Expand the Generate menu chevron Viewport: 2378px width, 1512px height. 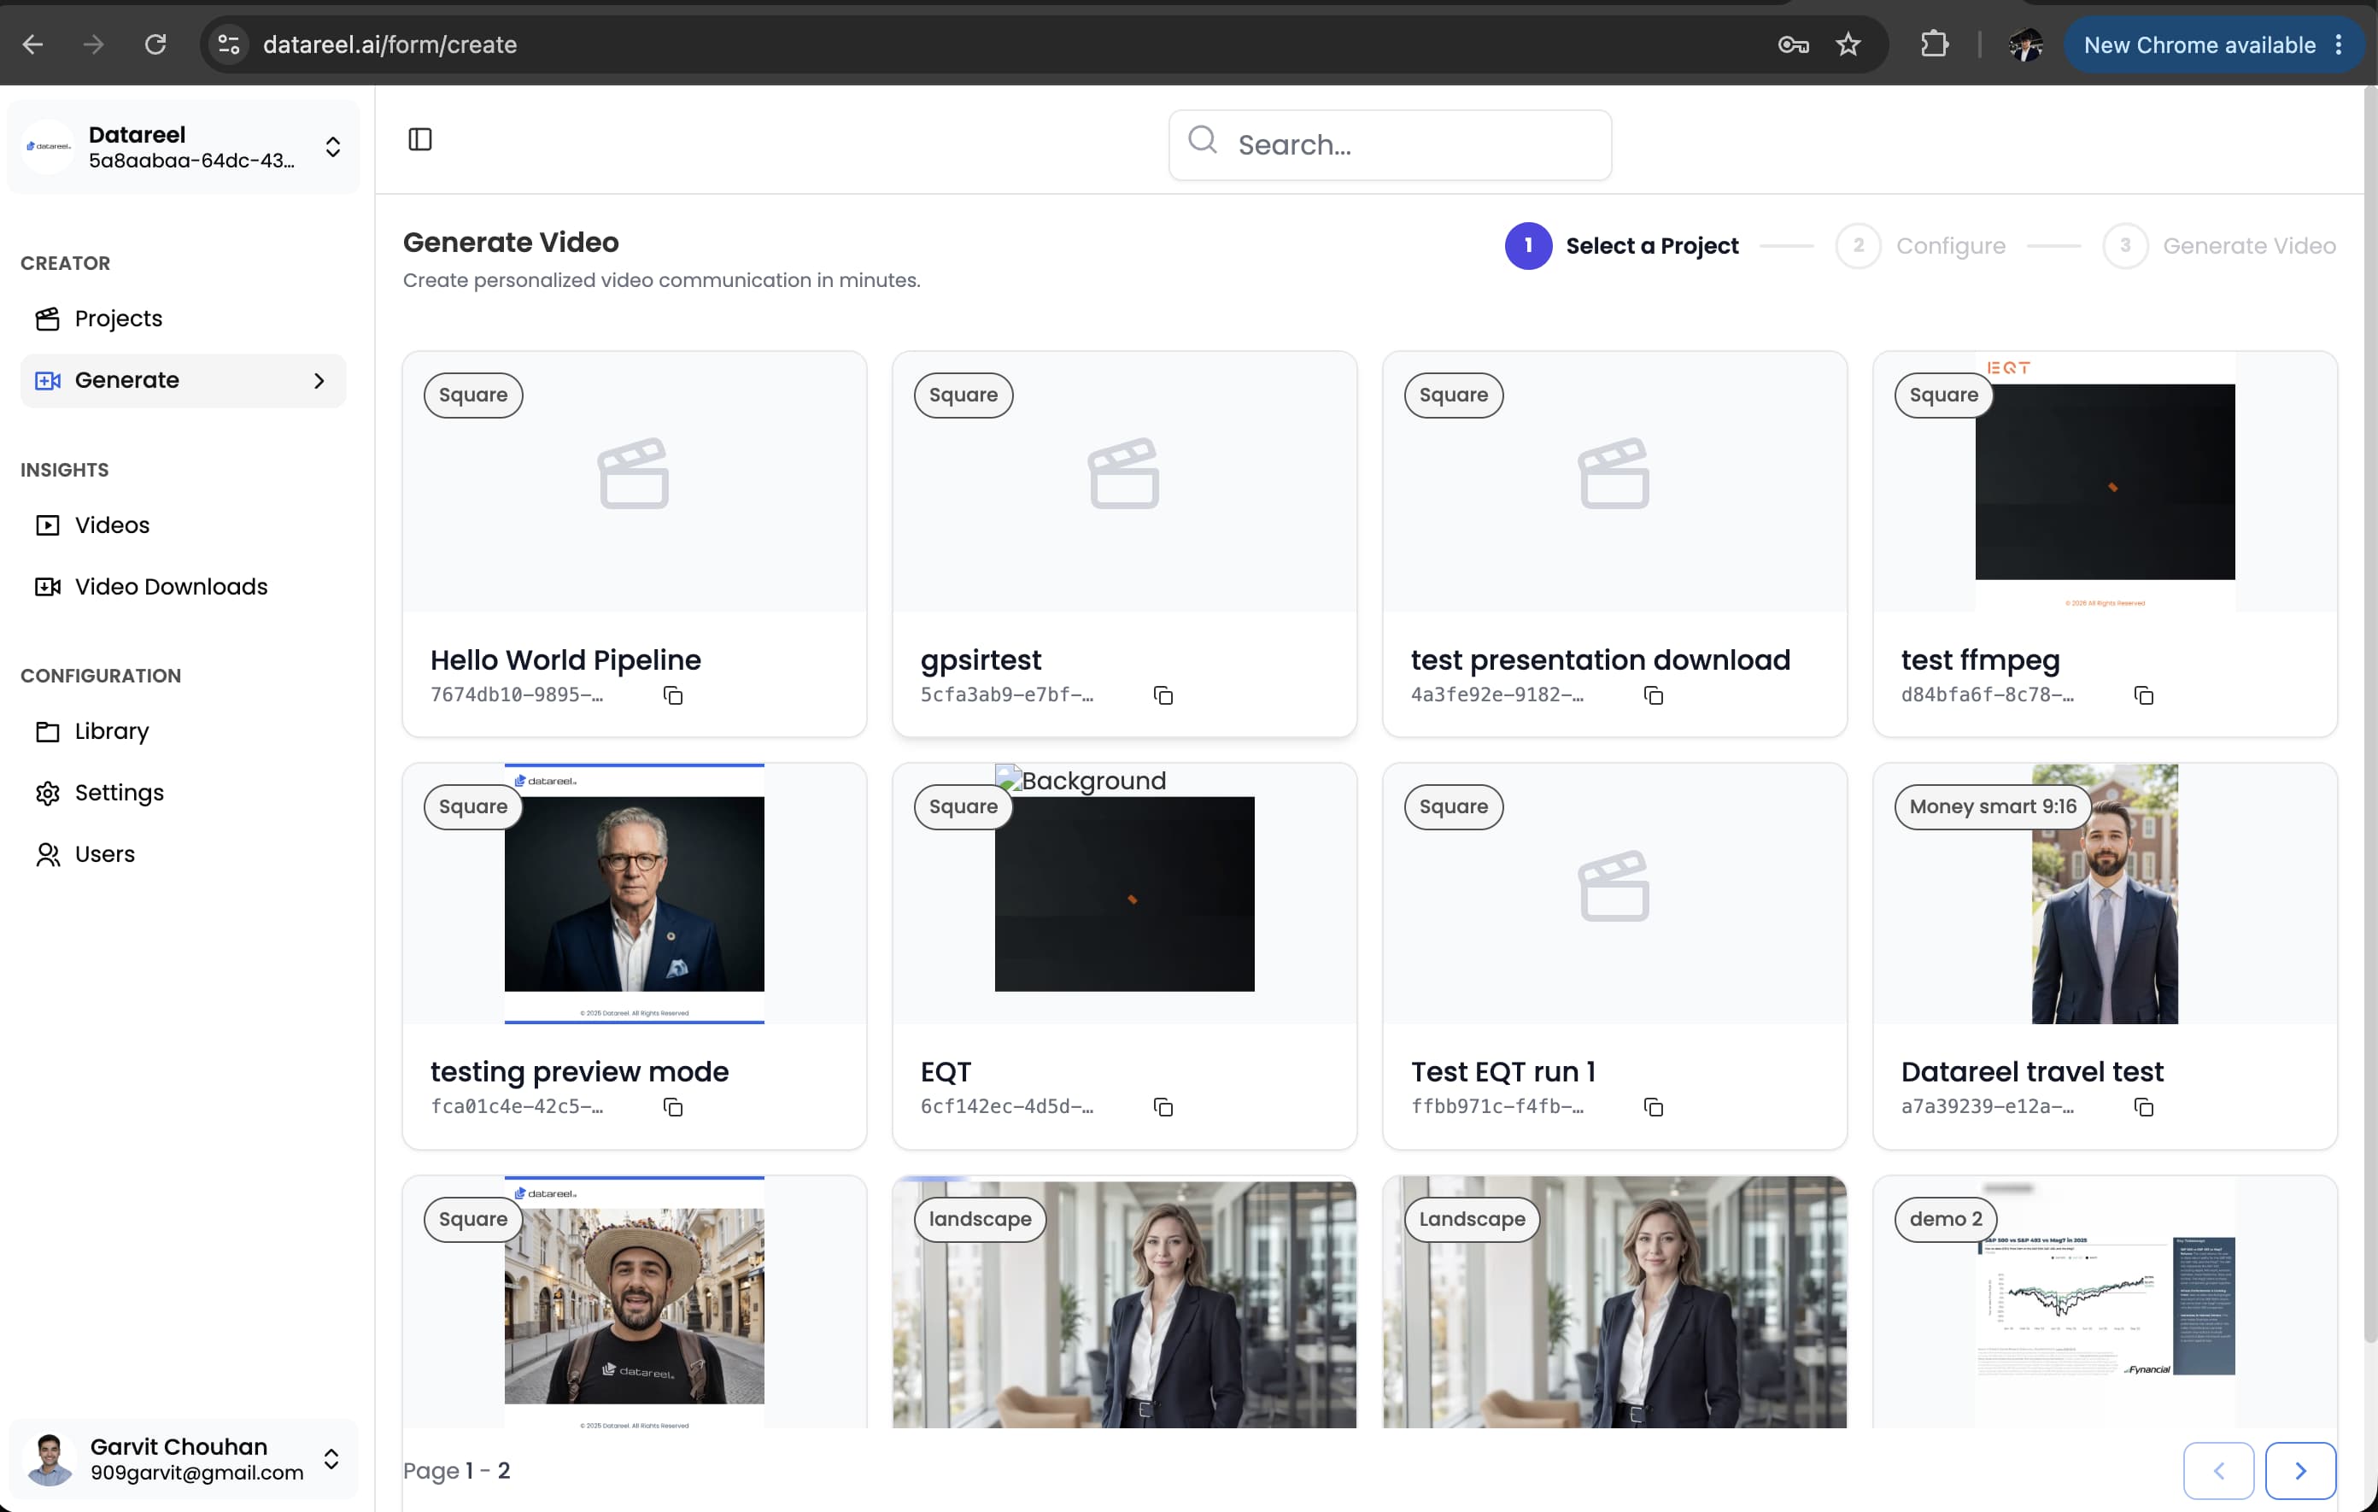pyautogui.click(x=319, y=380)
